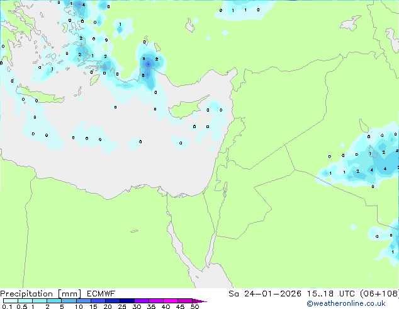This screenshot has width=399, height=309.
Task: Click the '0.1' legend value
Action: [7, 306]
